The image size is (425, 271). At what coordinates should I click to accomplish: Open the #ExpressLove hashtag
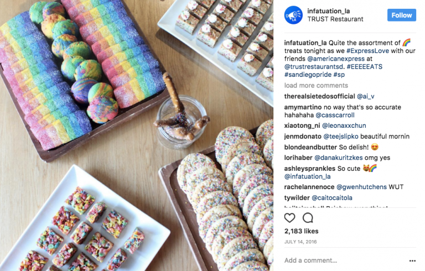click(x=367, y=51)
